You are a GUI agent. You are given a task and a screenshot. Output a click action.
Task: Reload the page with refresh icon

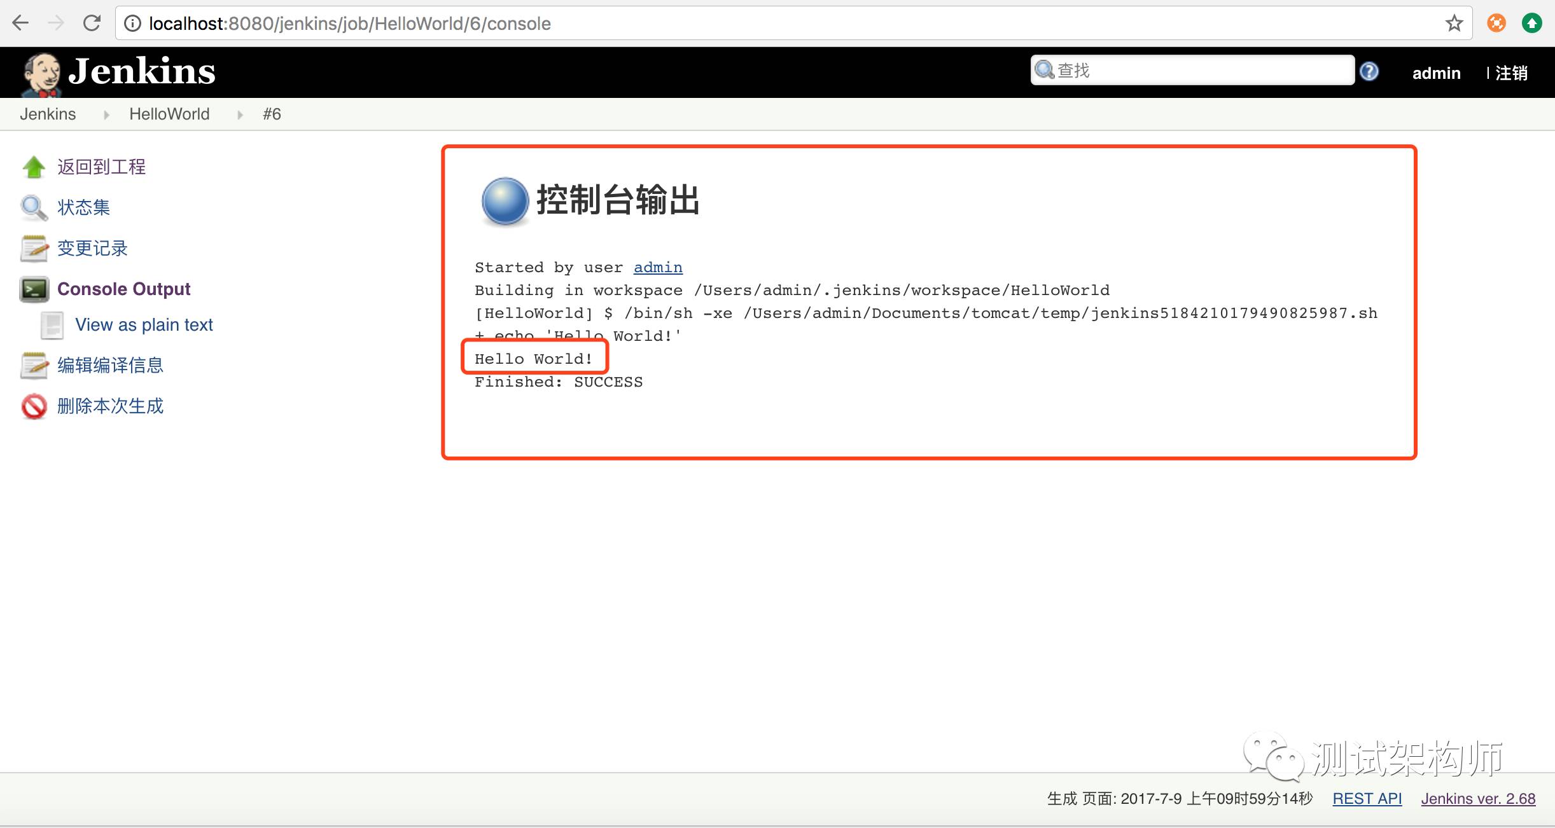pos(92,24)
